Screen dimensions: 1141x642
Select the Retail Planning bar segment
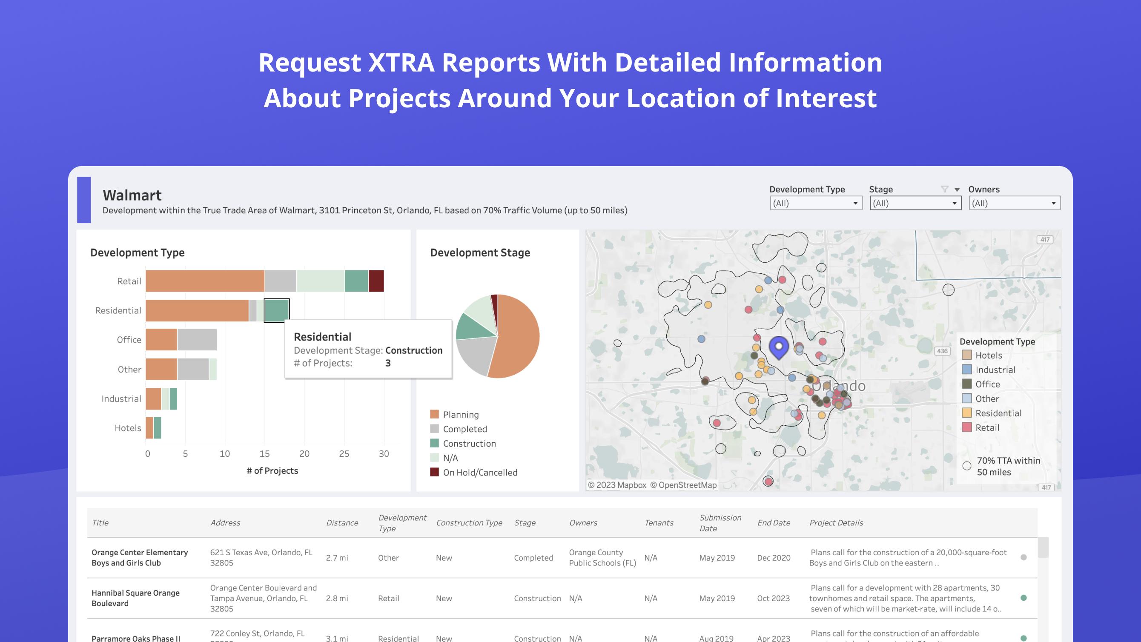205,281
